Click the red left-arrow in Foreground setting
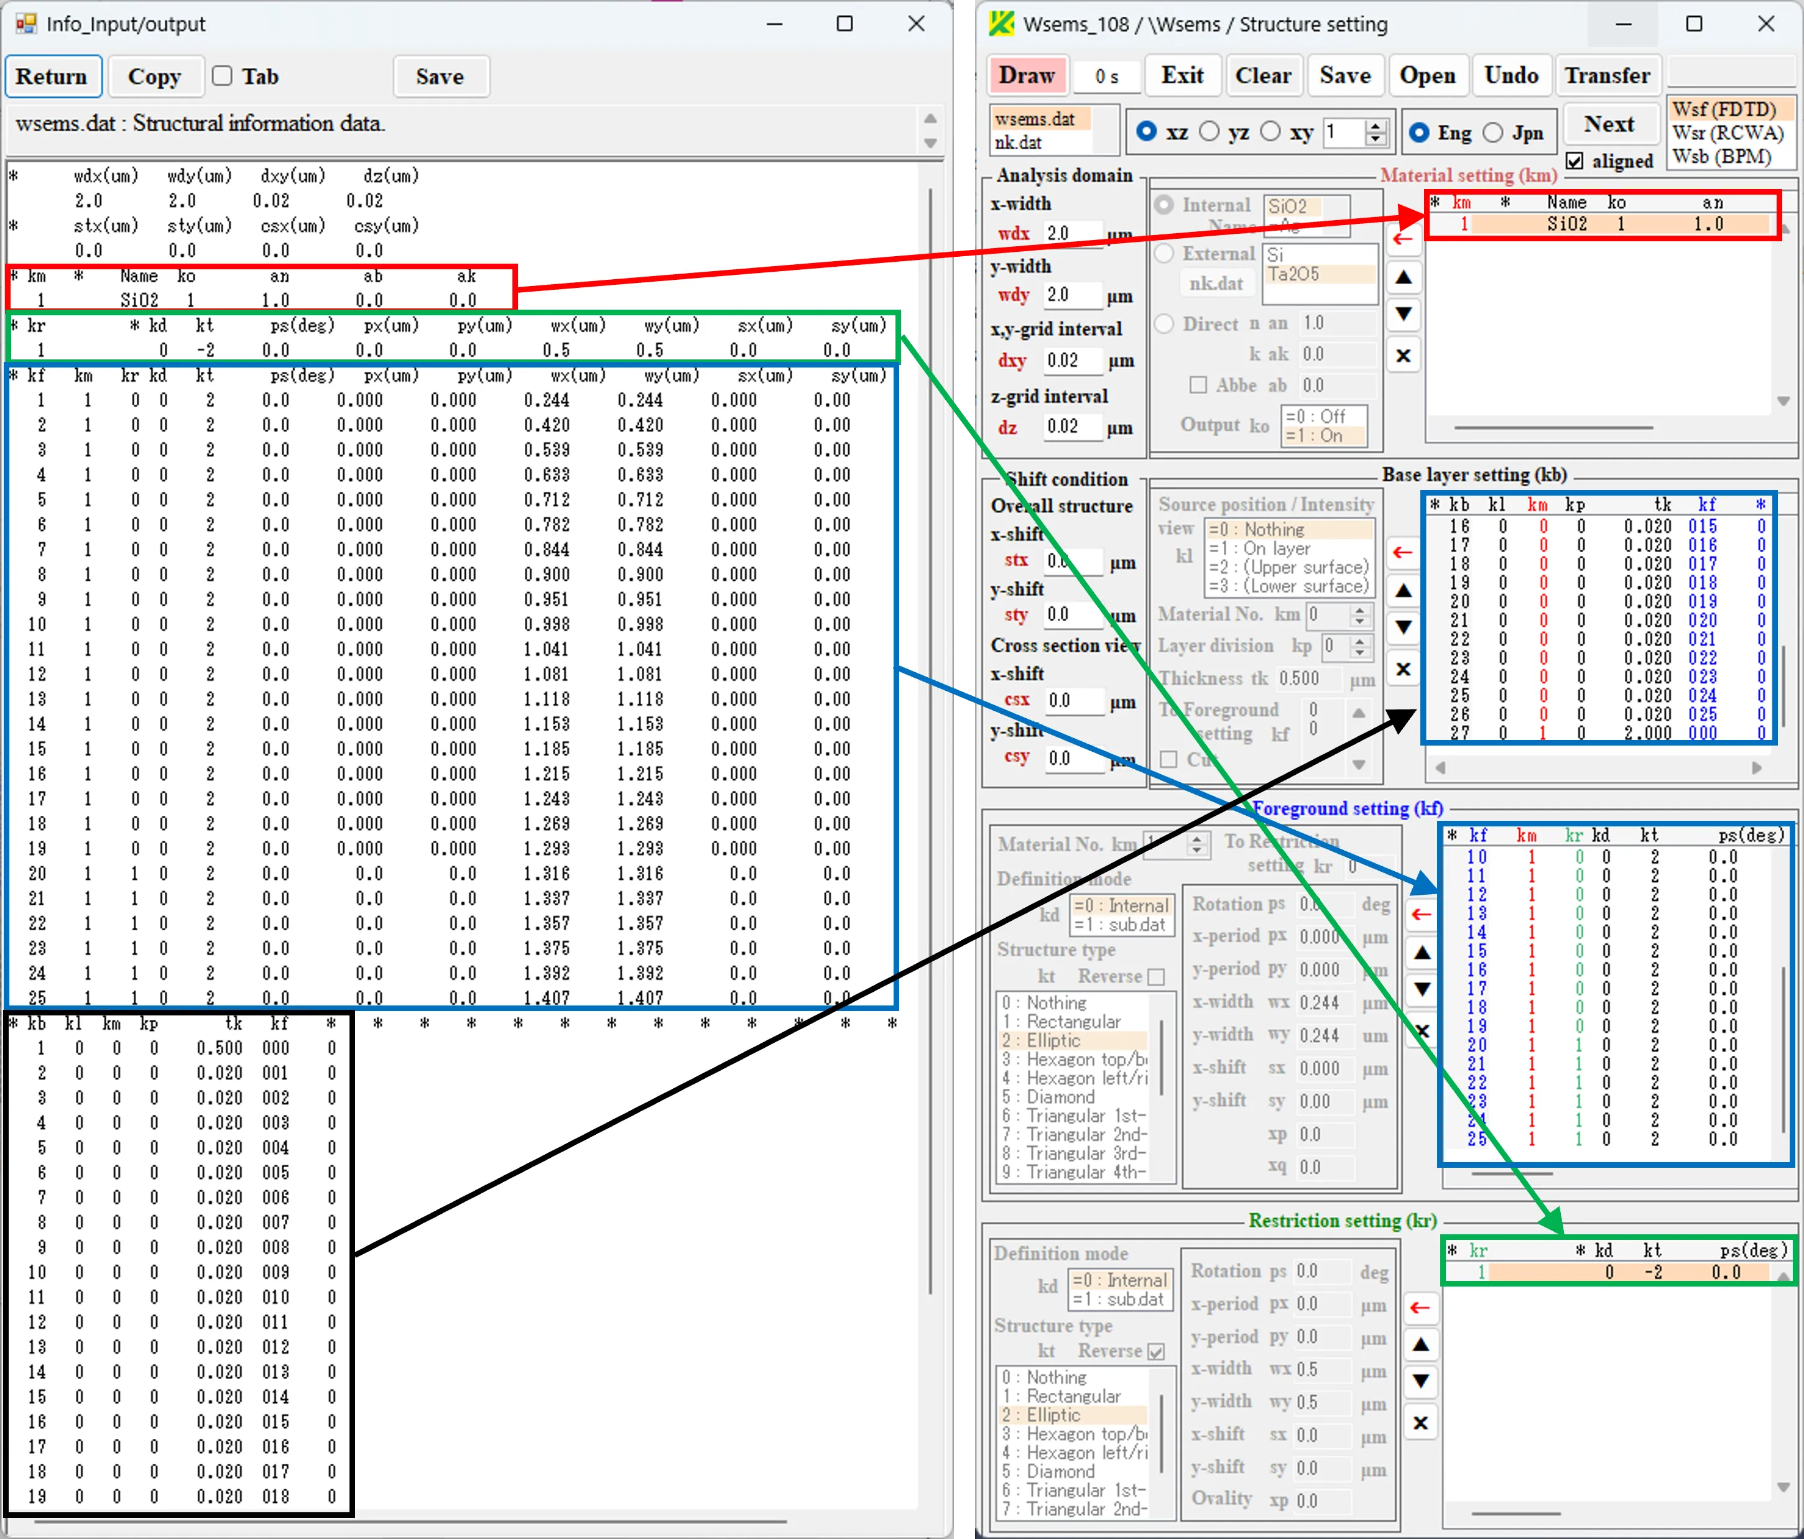 (x=1422, y=914)
